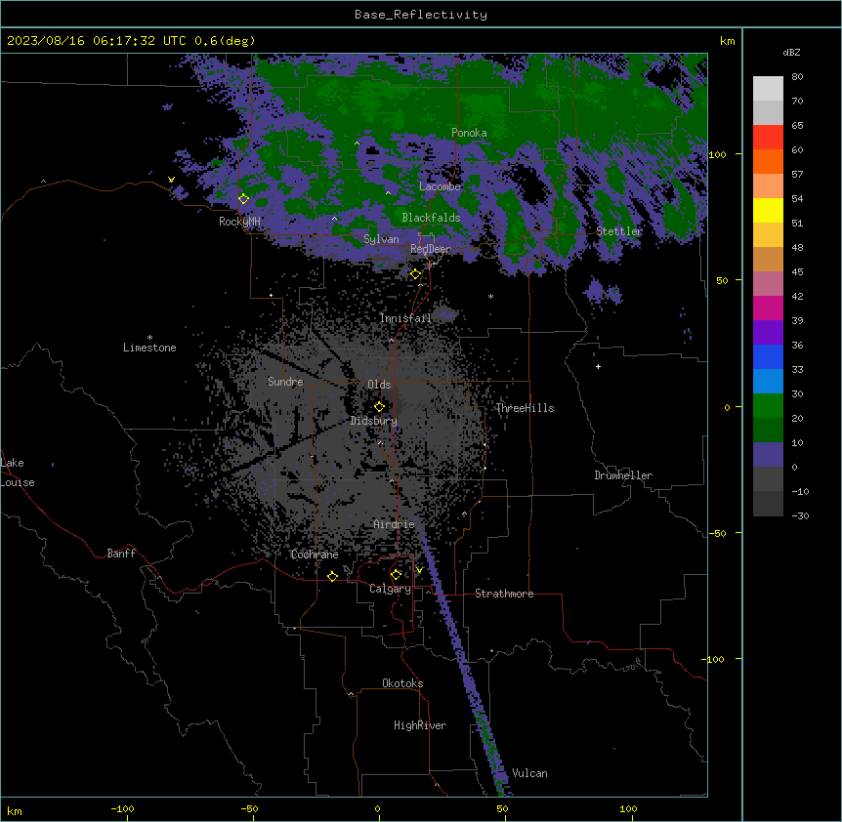Click yellow V marker northwest of RockyMH
The width and height of the screenshot is (842, 822).
pos(171,180)
